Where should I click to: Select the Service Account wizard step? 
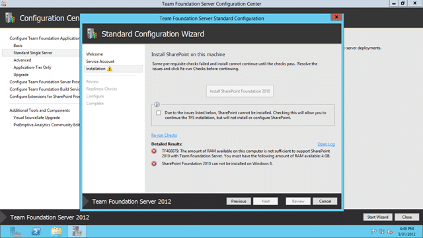[x=100, y=61]
